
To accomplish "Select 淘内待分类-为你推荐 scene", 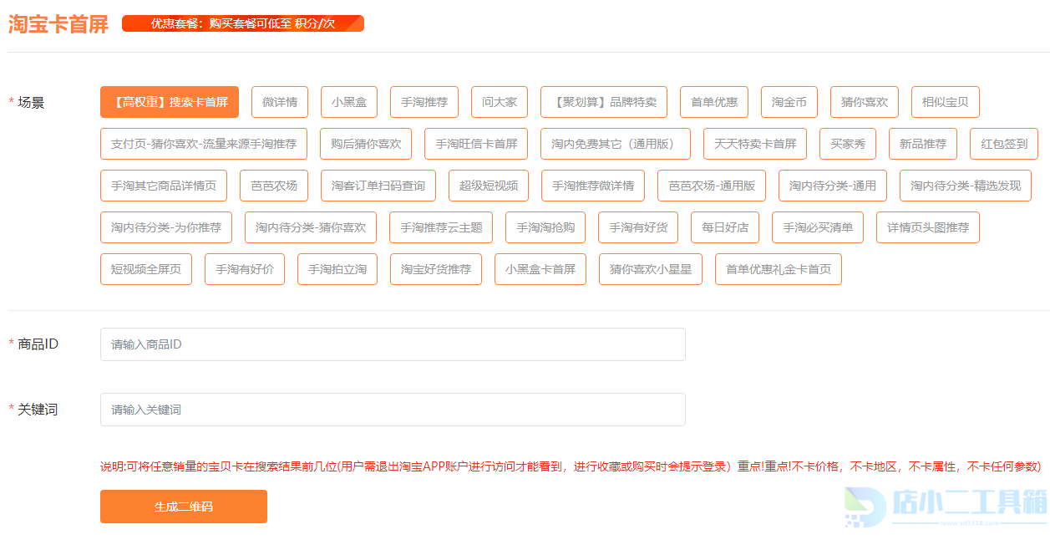I will pos(166,227).
